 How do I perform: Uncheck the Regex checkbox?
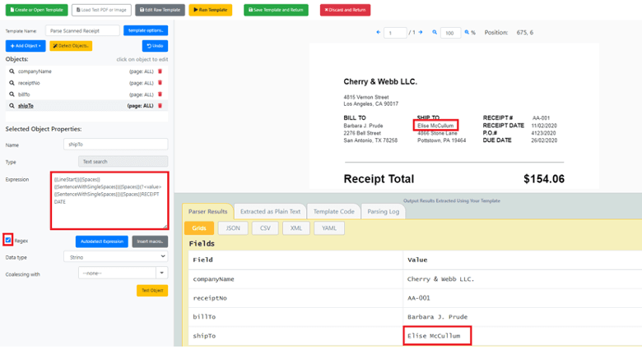tap(8, 241)
